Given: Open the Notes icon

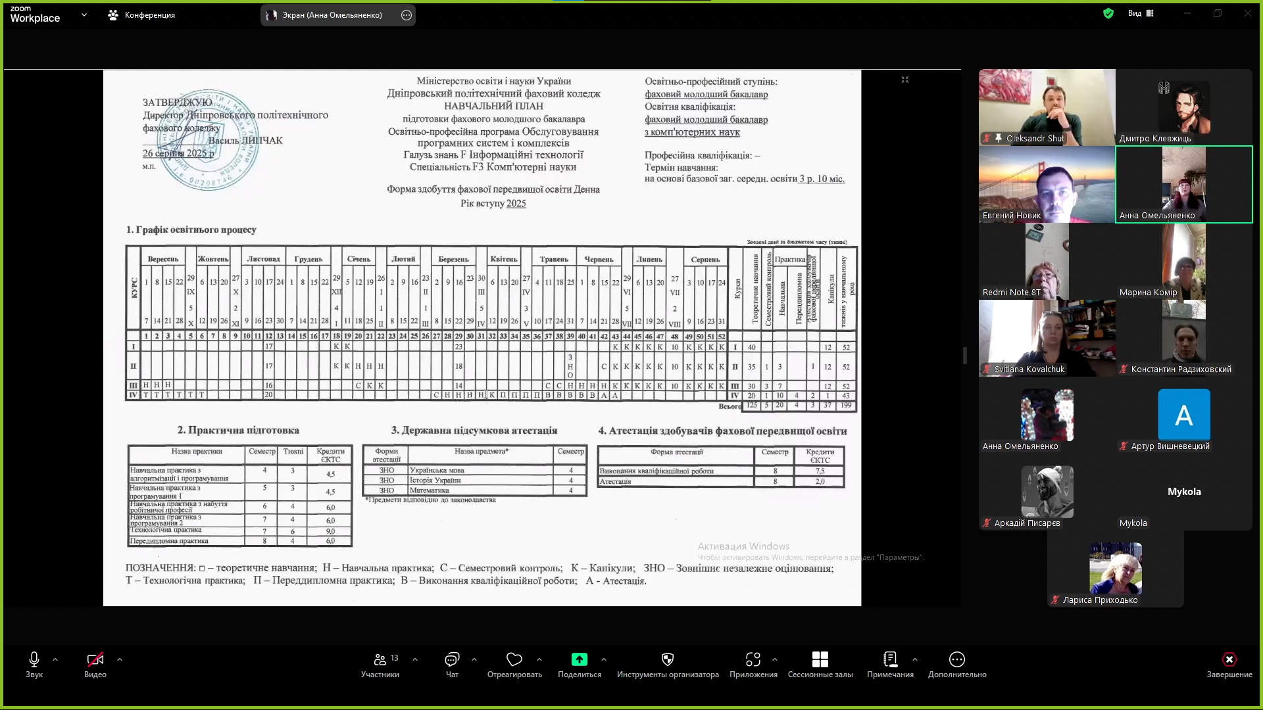Looking at the screenshot, I should click(890, 659).
